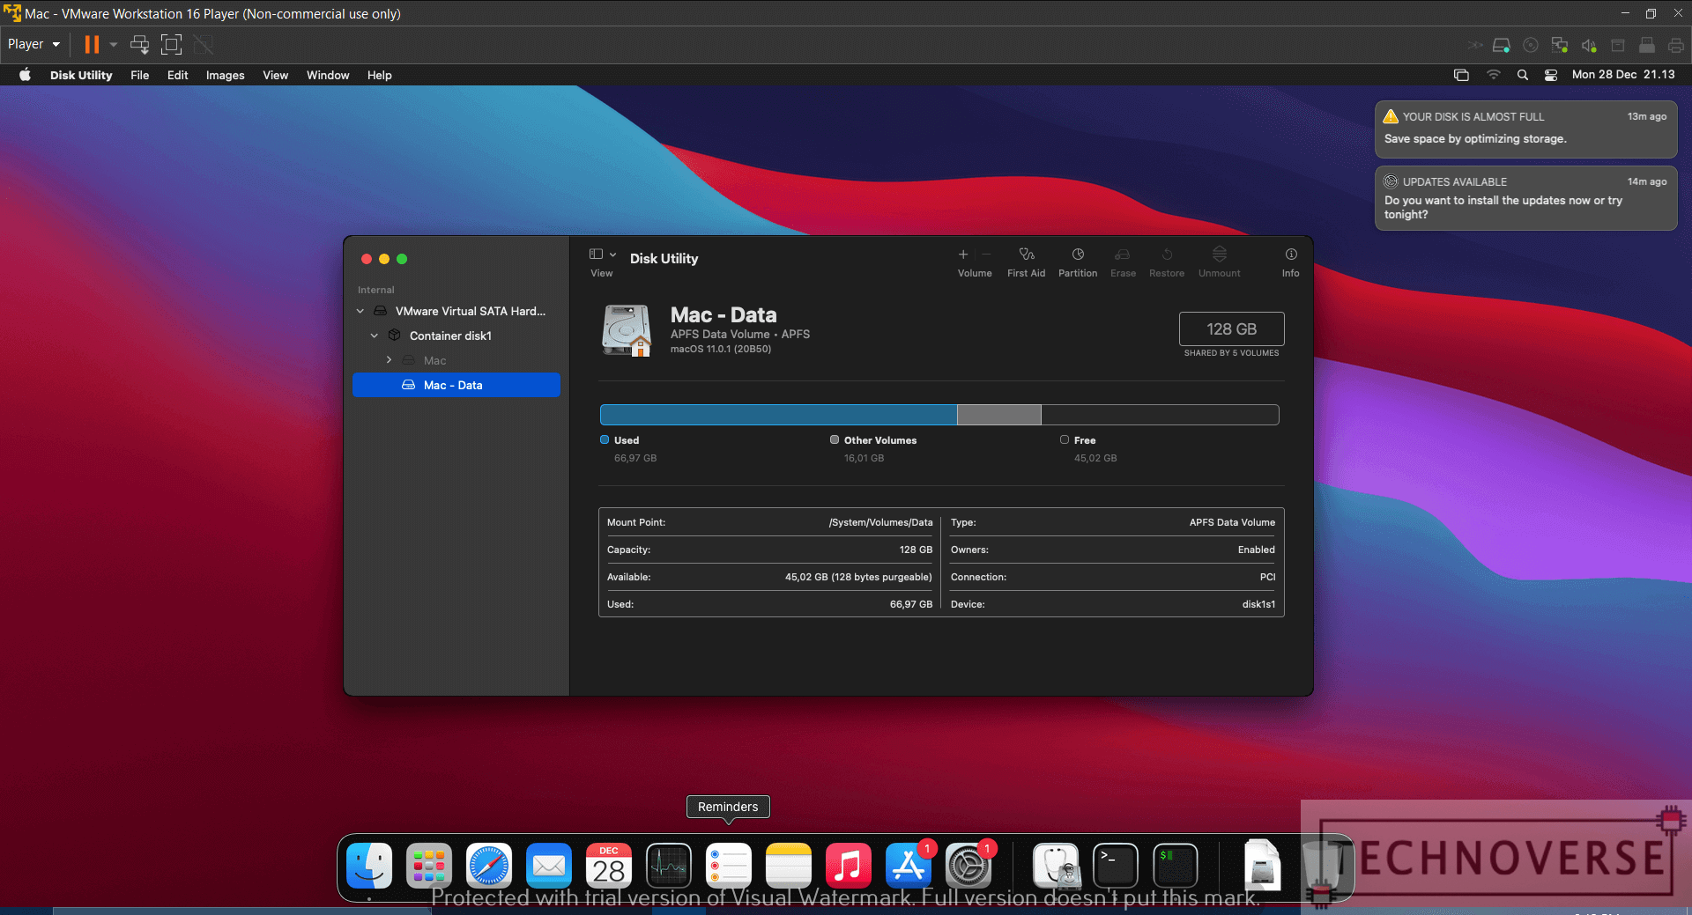Open the View menu in the menu bar
The width and height of the screenshot is (1692, 915).
point(275,75)
